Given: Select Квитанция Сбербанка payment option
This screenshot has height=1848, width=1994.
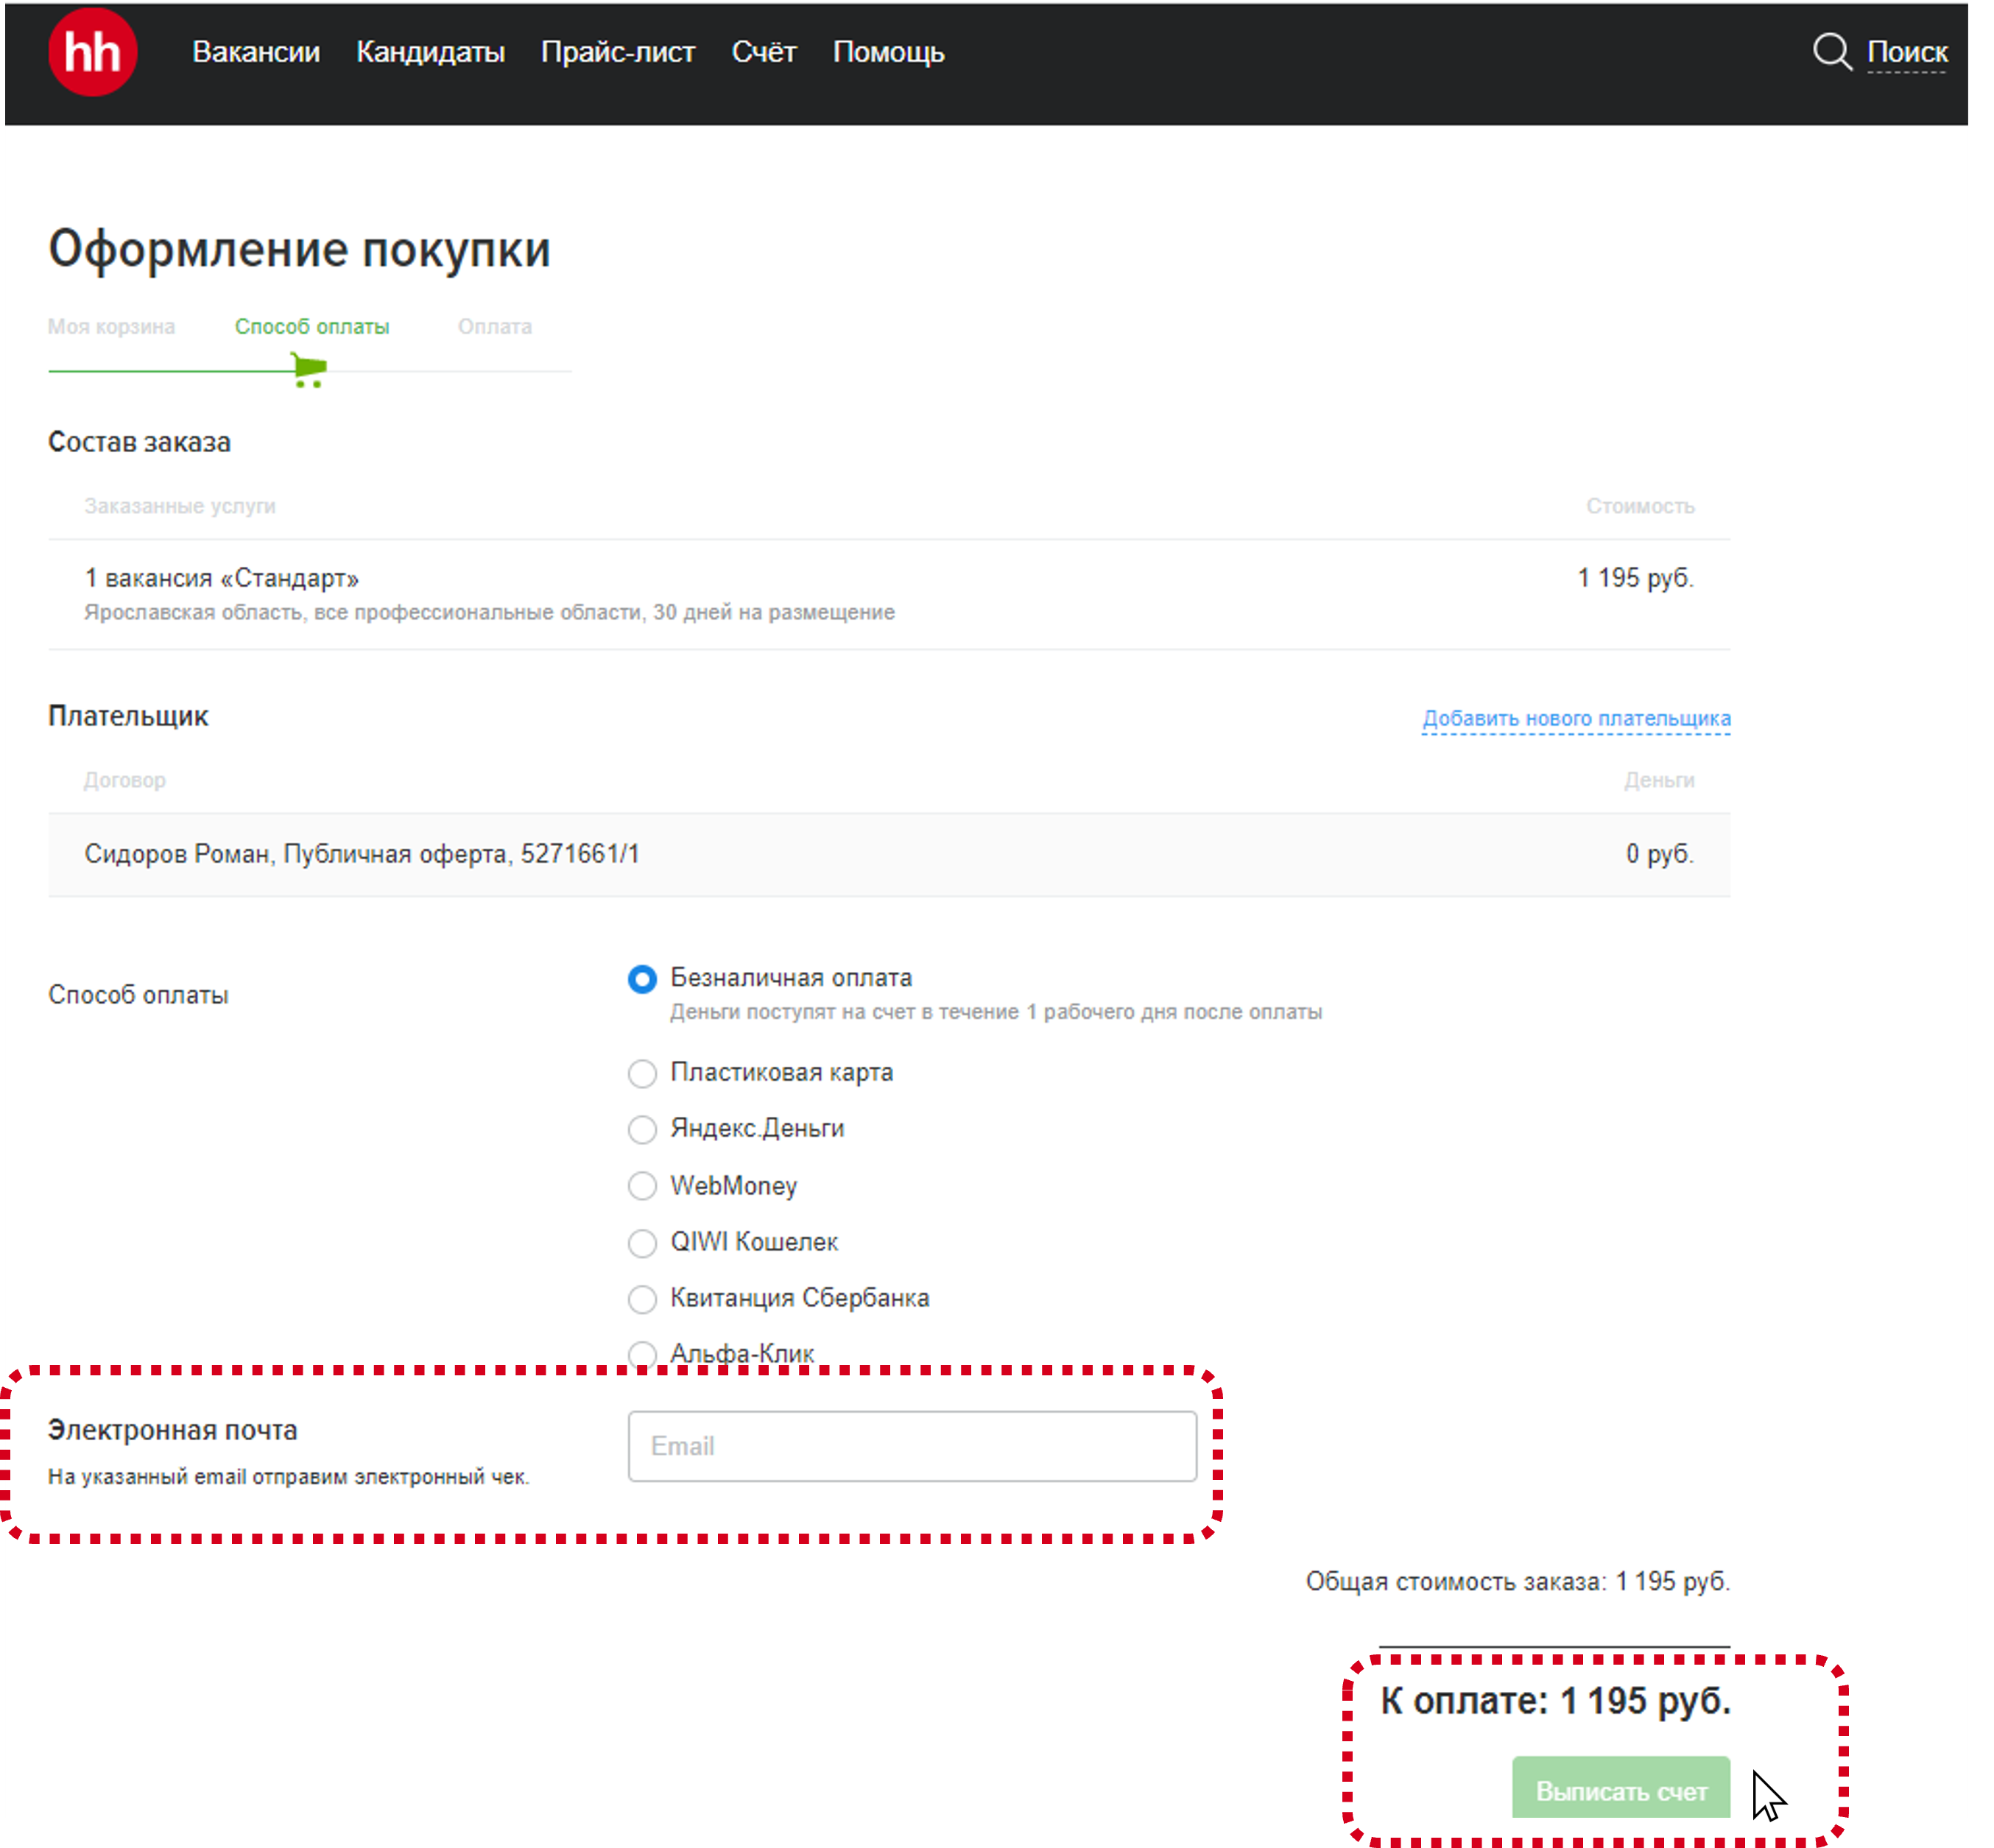Looking at the screenshot, I should [x=642, y=1299].
